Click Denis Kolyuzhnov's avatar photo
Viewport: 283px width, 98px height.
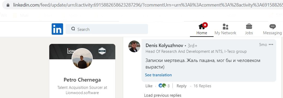134,46
